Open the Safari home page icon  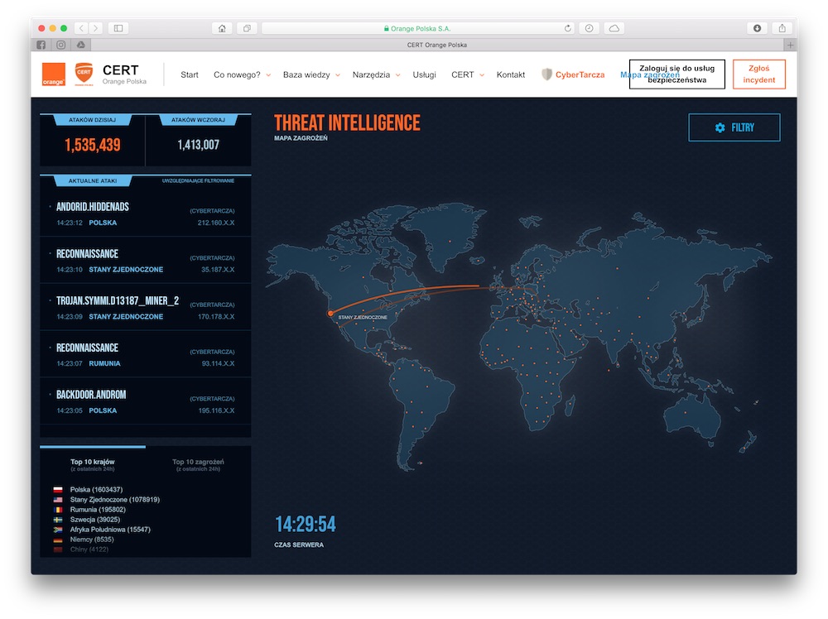point(222,28)
